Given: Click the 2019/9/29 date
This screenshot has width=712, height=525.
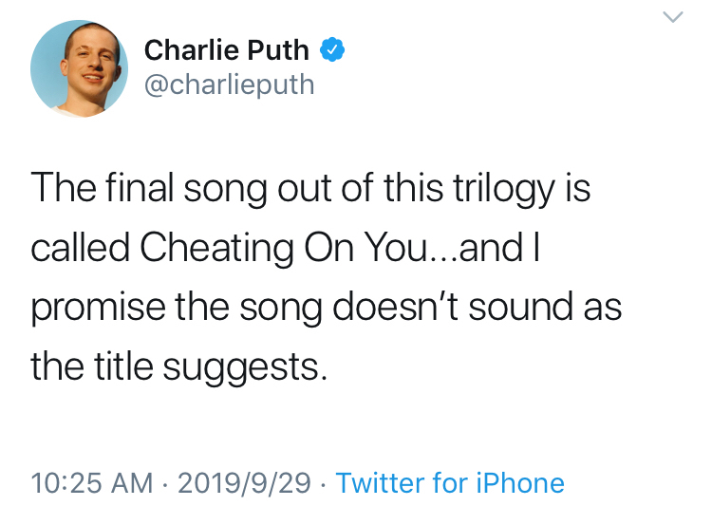Looking at the screenshot, I should coord(244,483).
